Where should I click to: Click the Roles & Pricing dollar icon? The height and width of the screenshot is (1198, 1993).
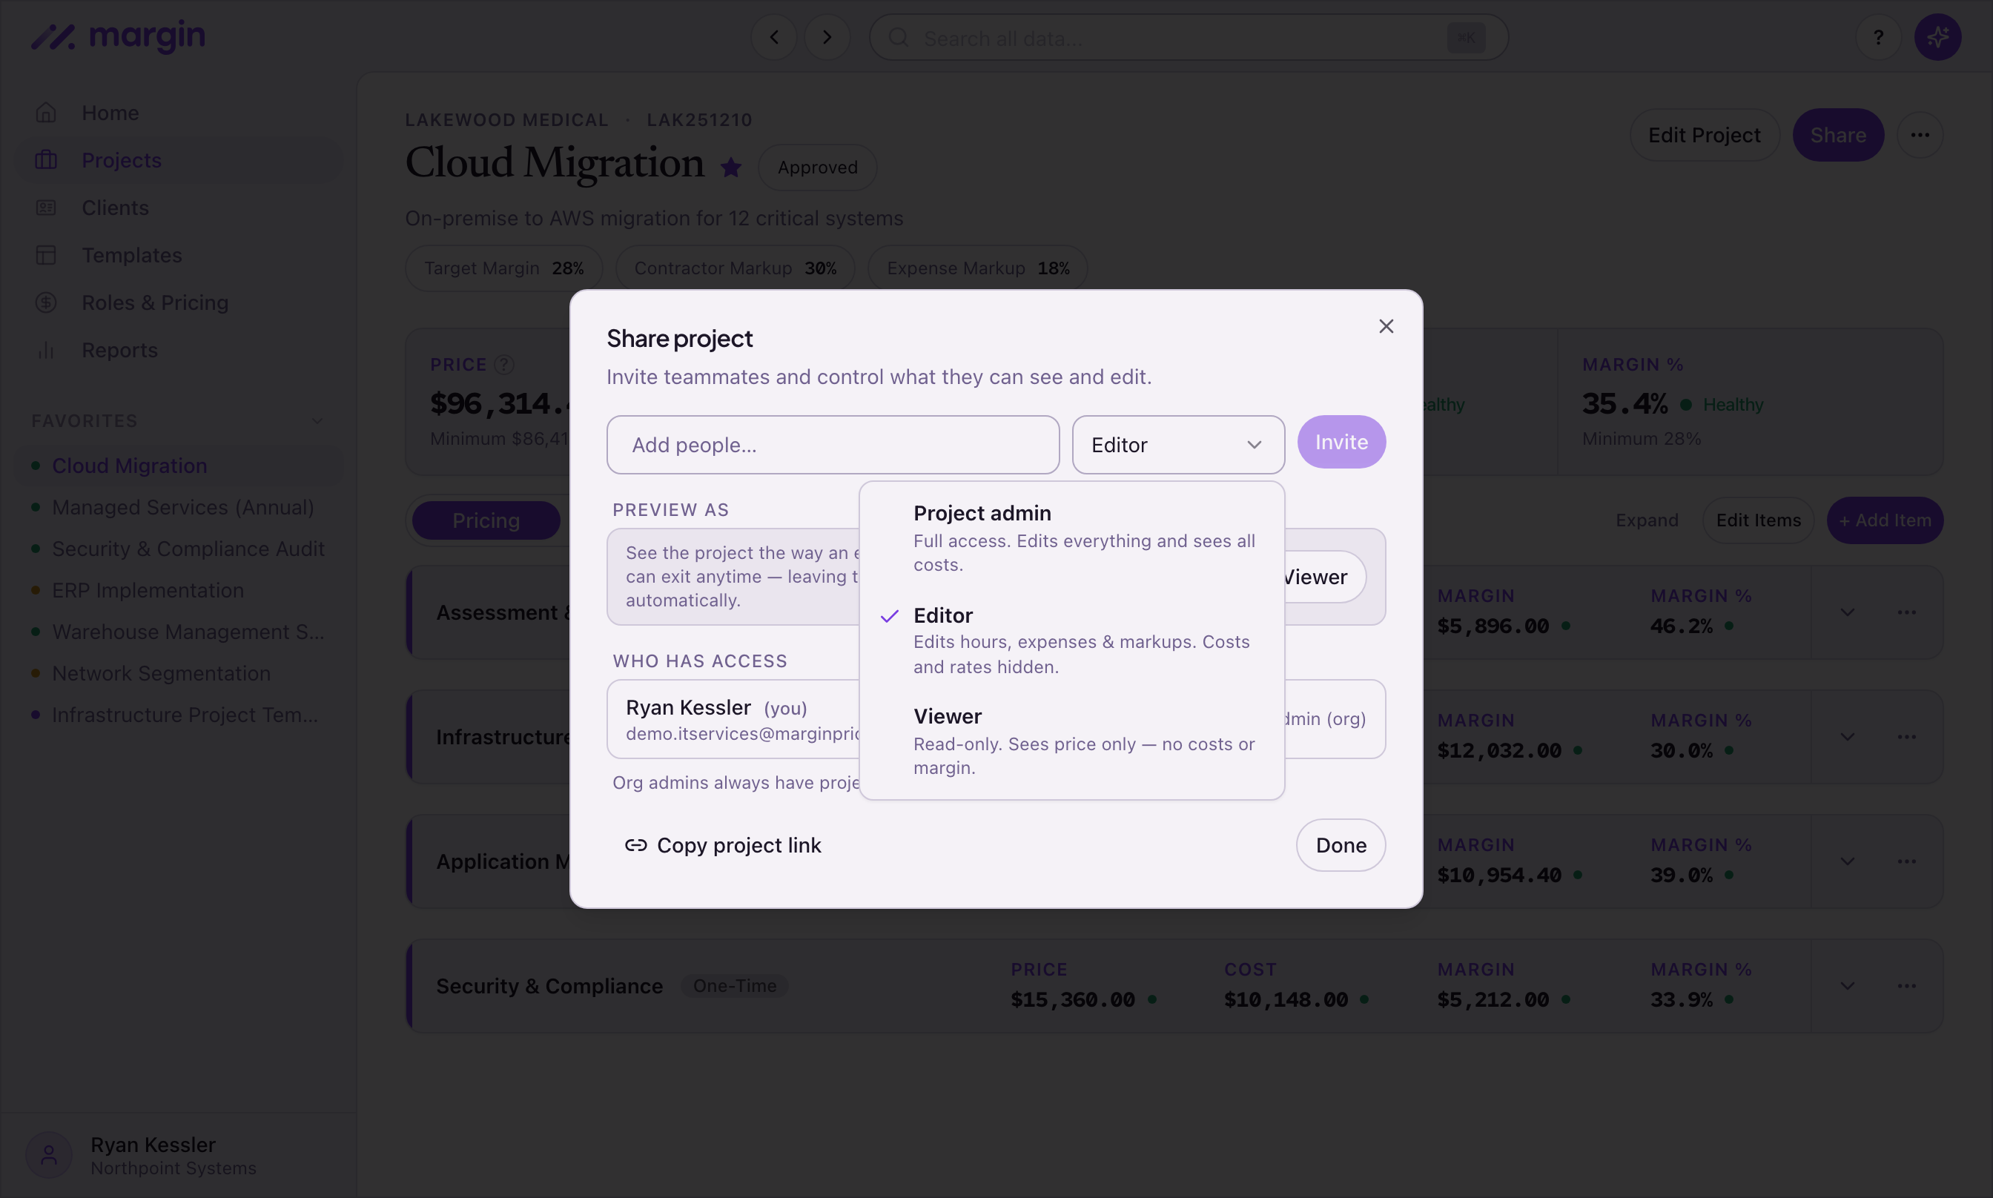(46, 302)
